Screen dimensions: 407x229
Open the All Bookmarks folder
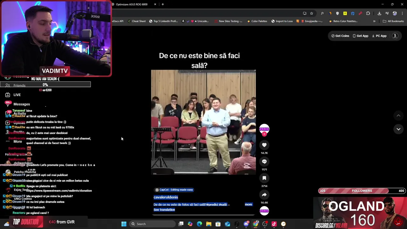(x=393, y=21)
